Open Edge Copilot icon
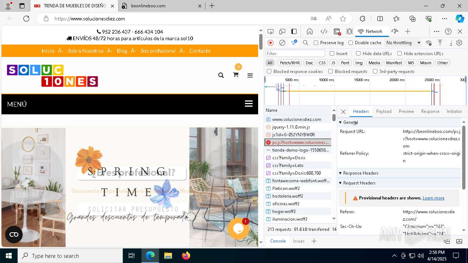 (x=459, y=19)
